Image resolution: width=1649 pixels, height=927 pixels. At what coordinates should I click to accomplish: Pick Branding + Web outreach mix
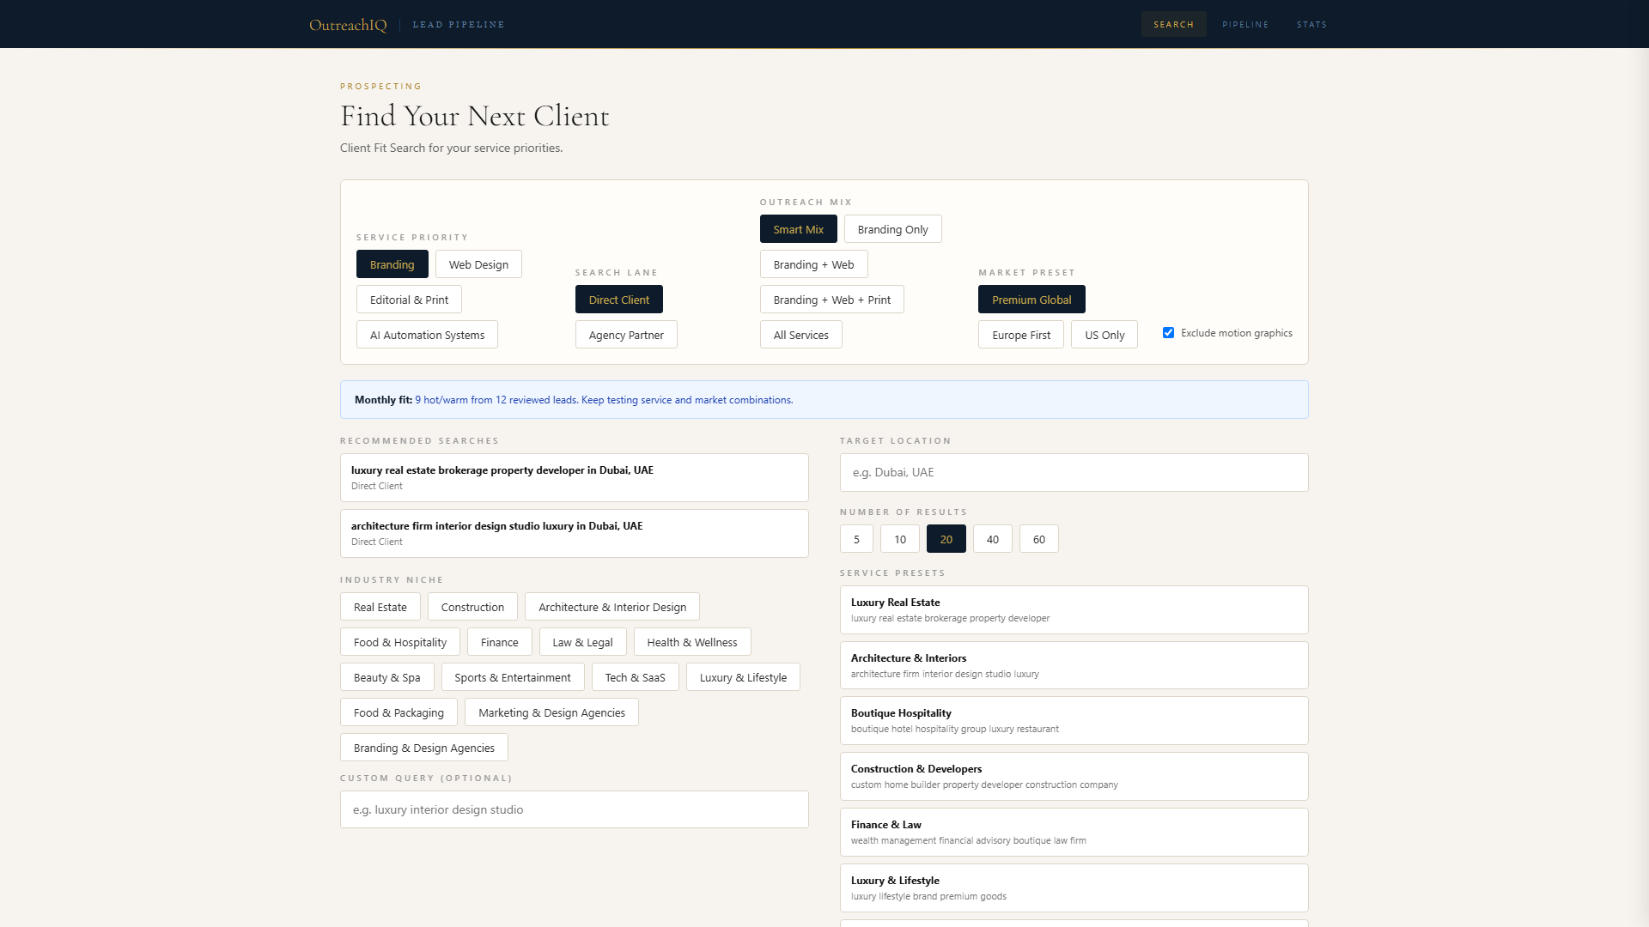point(813,264)
